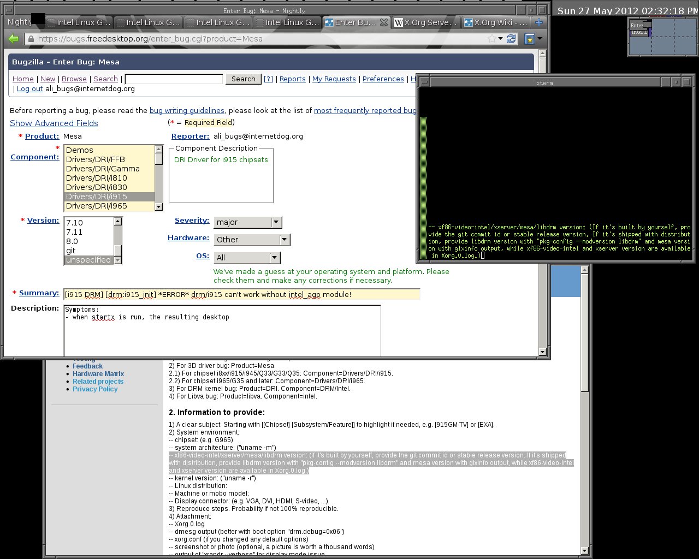Image resolution: width=699 pixels, height=559 pixels.
Task: Bookmark this page with the star icon
Action: 491,39
